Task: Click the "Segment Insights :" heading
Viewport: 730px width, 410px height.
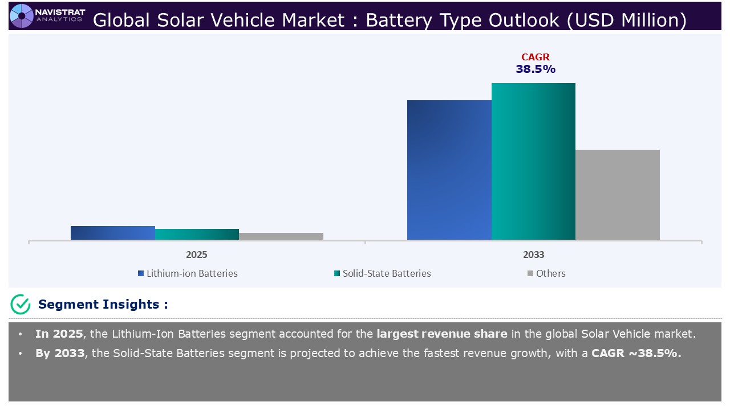Action: pos(103,305)
